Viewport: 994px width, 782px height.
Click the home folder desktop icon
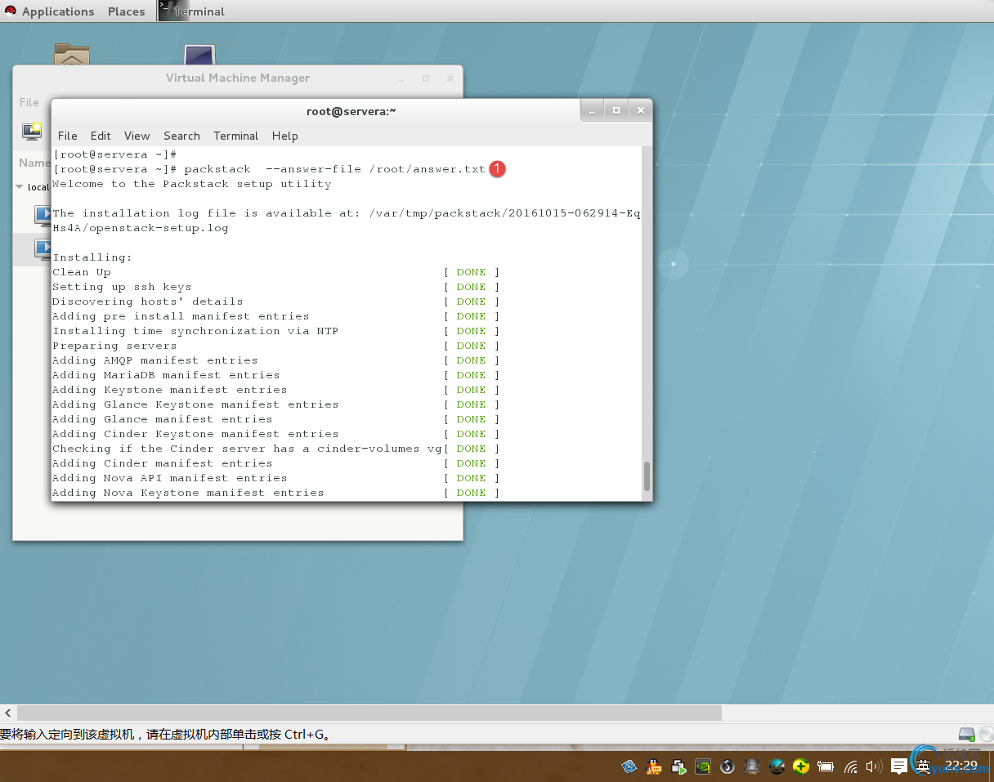[x=72, y=54]
